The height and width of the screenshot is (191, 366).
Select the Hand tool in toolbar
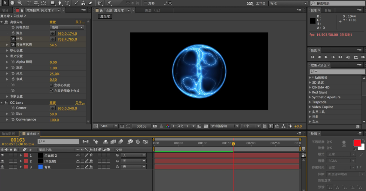tap(12, 3)
